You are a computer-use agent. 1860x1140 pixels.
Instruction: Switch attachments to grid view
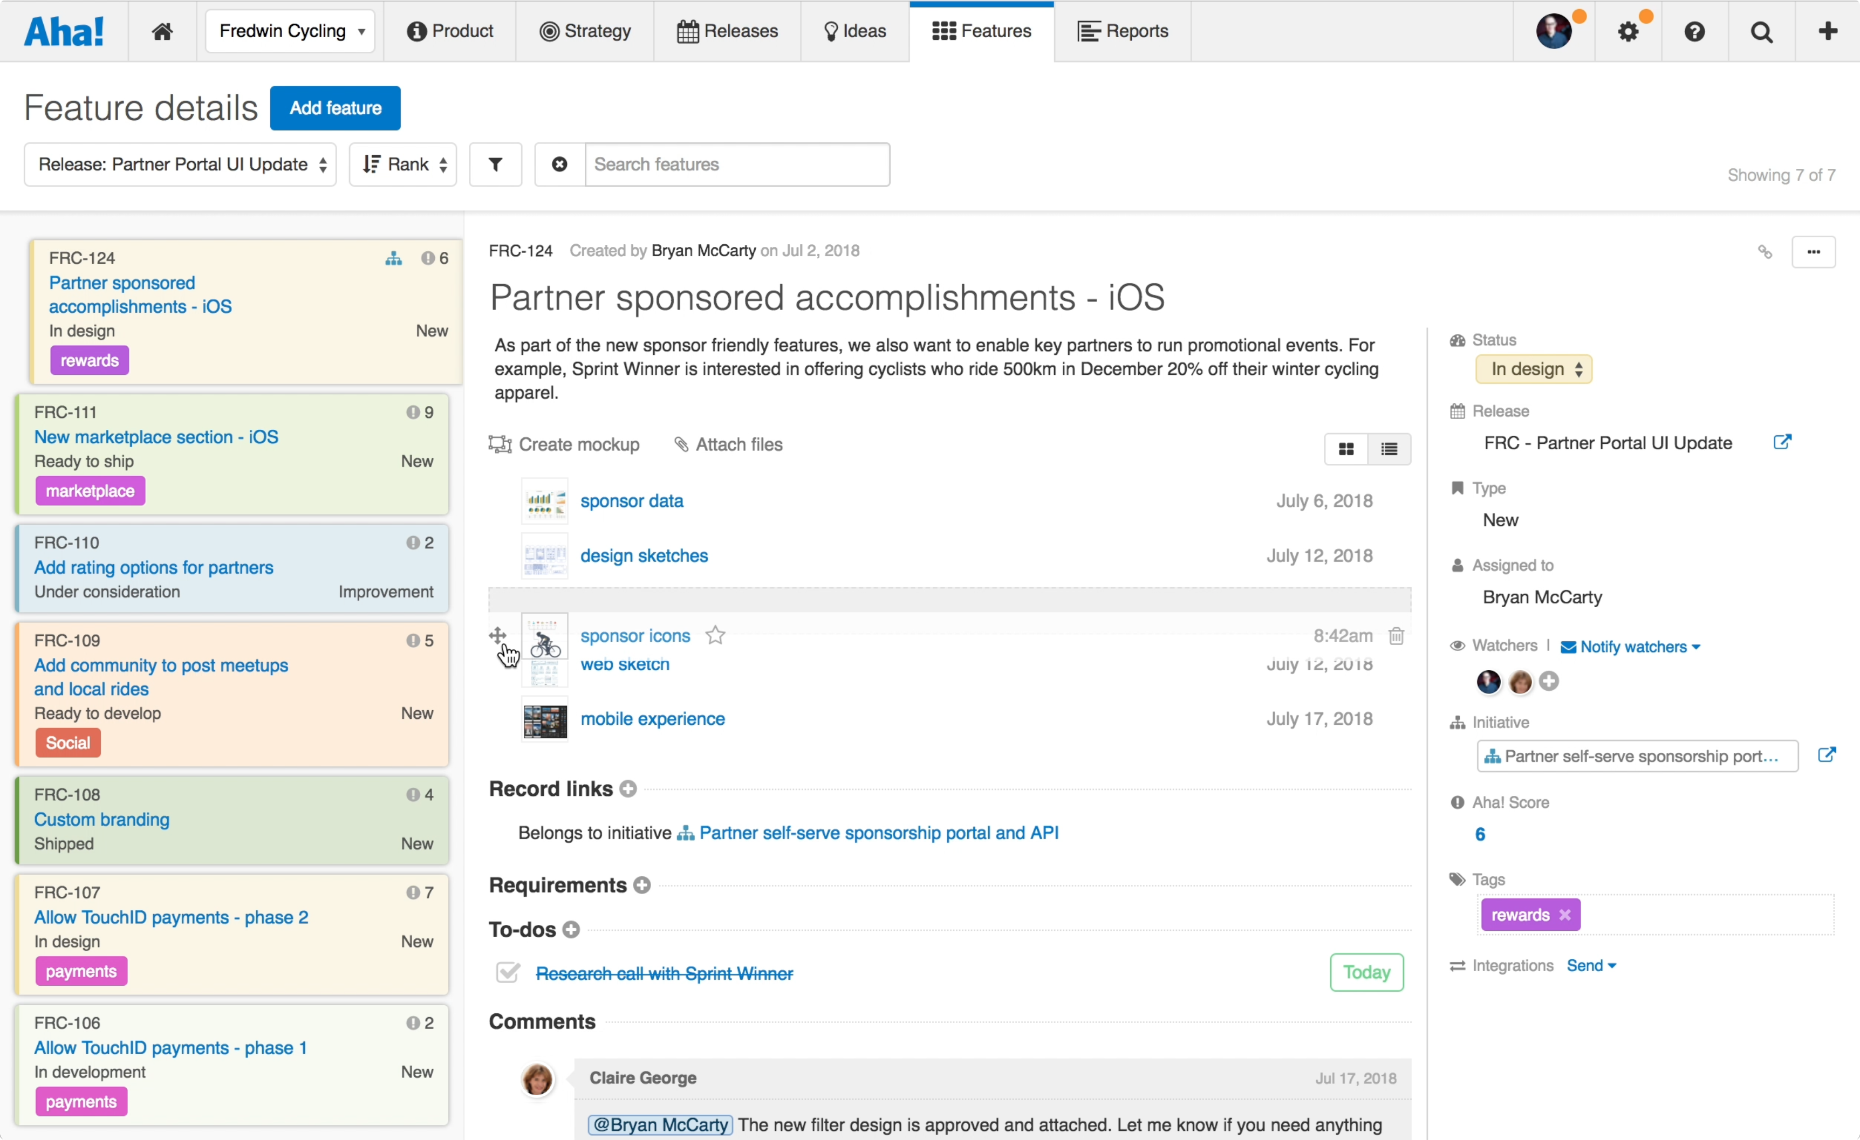tap(1346, 450)
